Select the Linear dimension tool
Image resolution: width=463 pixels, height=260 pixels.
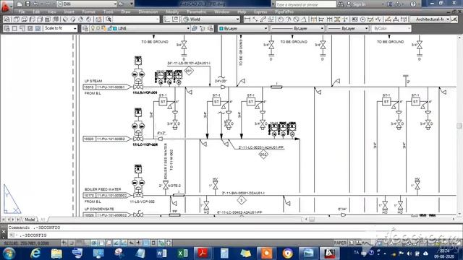pos(247,19)
